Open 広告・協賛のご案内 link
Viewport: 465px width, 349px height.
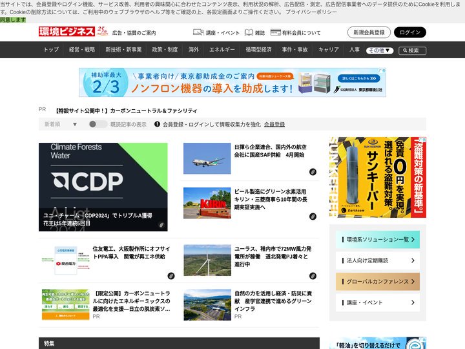click(x=134, y=33)
